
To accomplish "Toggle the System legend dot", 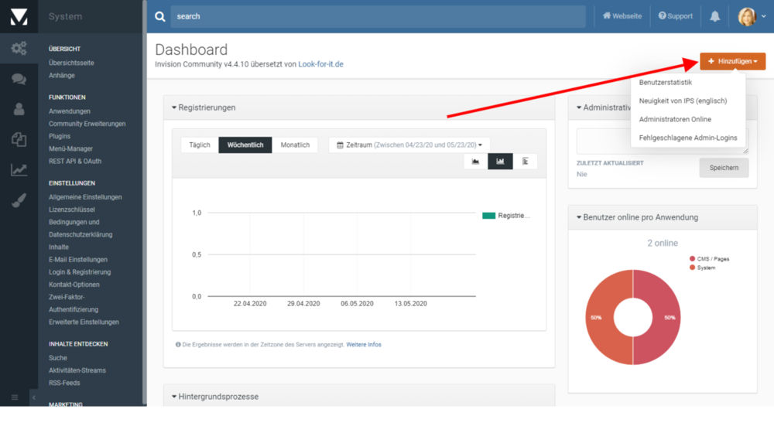I will 692,268.
